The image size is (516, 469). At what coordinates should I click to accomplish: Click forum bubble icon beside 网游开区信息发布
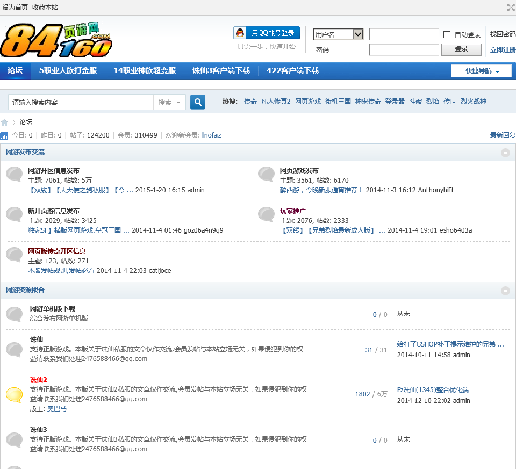[x=15, y=174]
